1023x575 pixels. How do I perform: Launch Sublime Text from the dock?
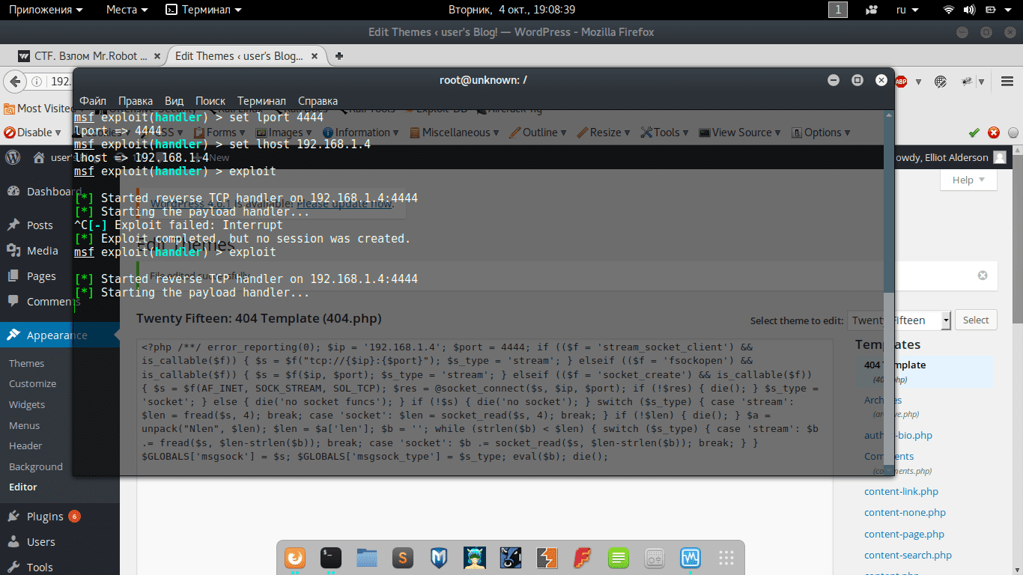(x=403, y=558)
